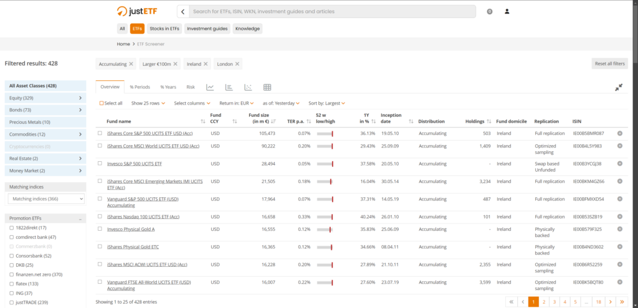Collapse the Promotion ETFs section
This screenshot has height=308, width=638.
pos(80,218)
